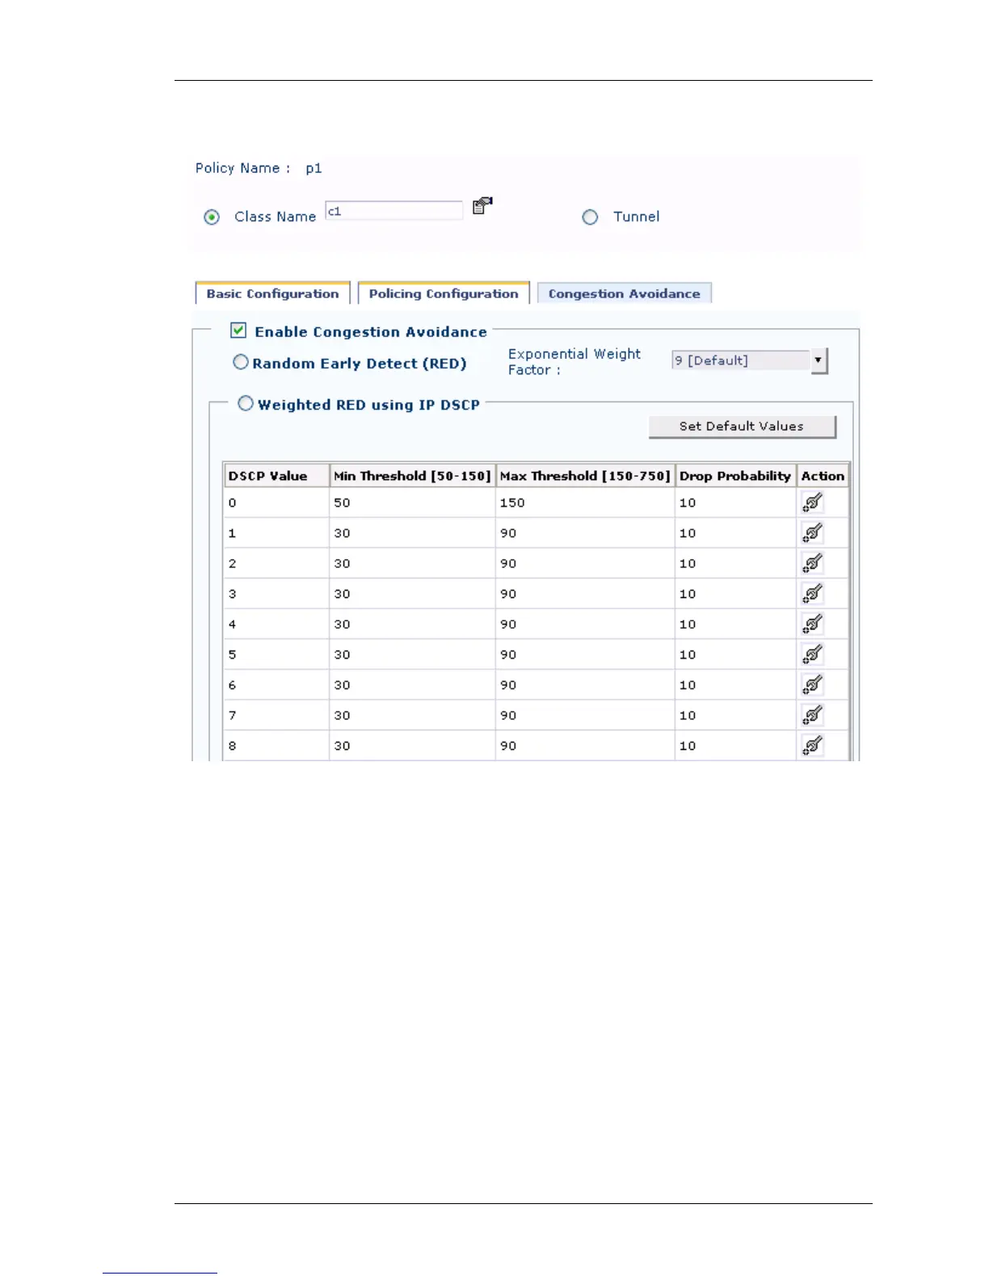Switch to Policing Configuration tab
989x1280 pixels.
444,293
